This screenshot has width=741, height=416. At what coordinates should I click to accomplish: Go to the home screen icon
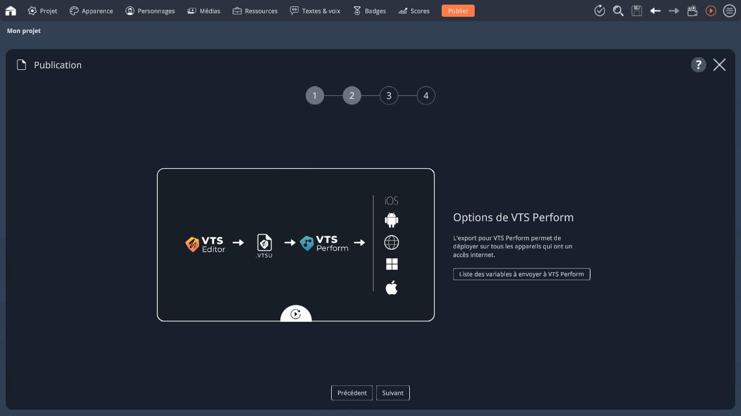(x=10, y=10)
